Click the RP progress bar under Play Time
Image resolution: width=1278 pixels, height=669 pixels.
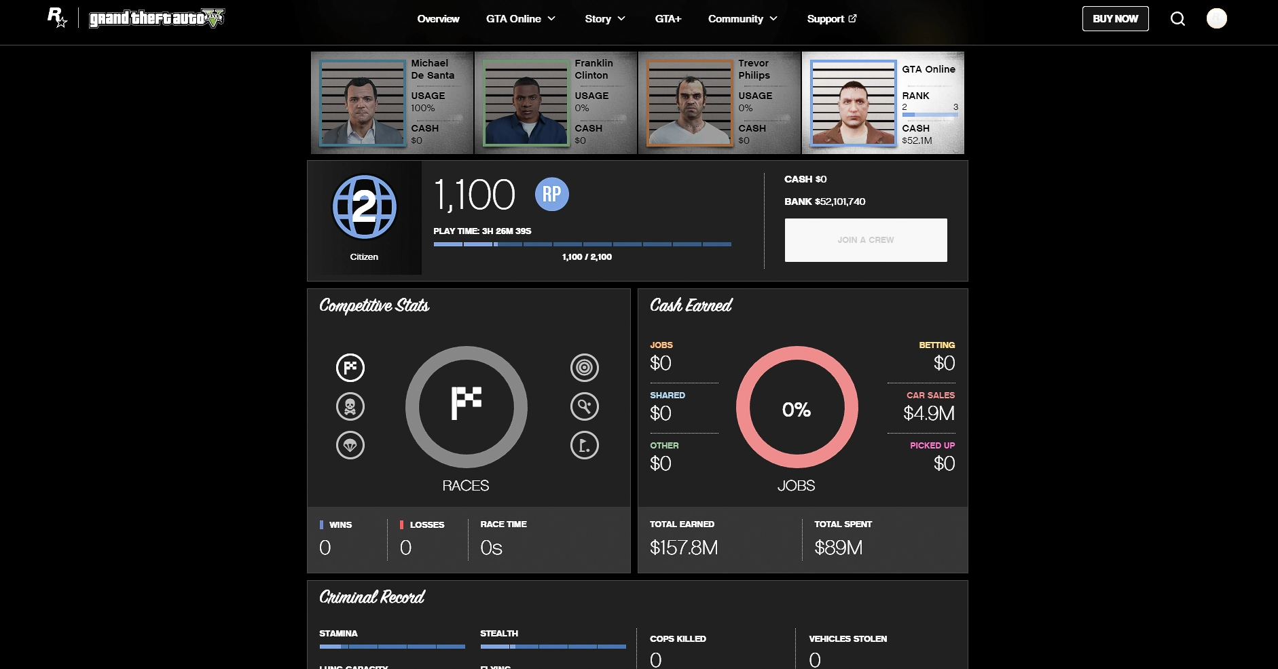coord(583,244)
